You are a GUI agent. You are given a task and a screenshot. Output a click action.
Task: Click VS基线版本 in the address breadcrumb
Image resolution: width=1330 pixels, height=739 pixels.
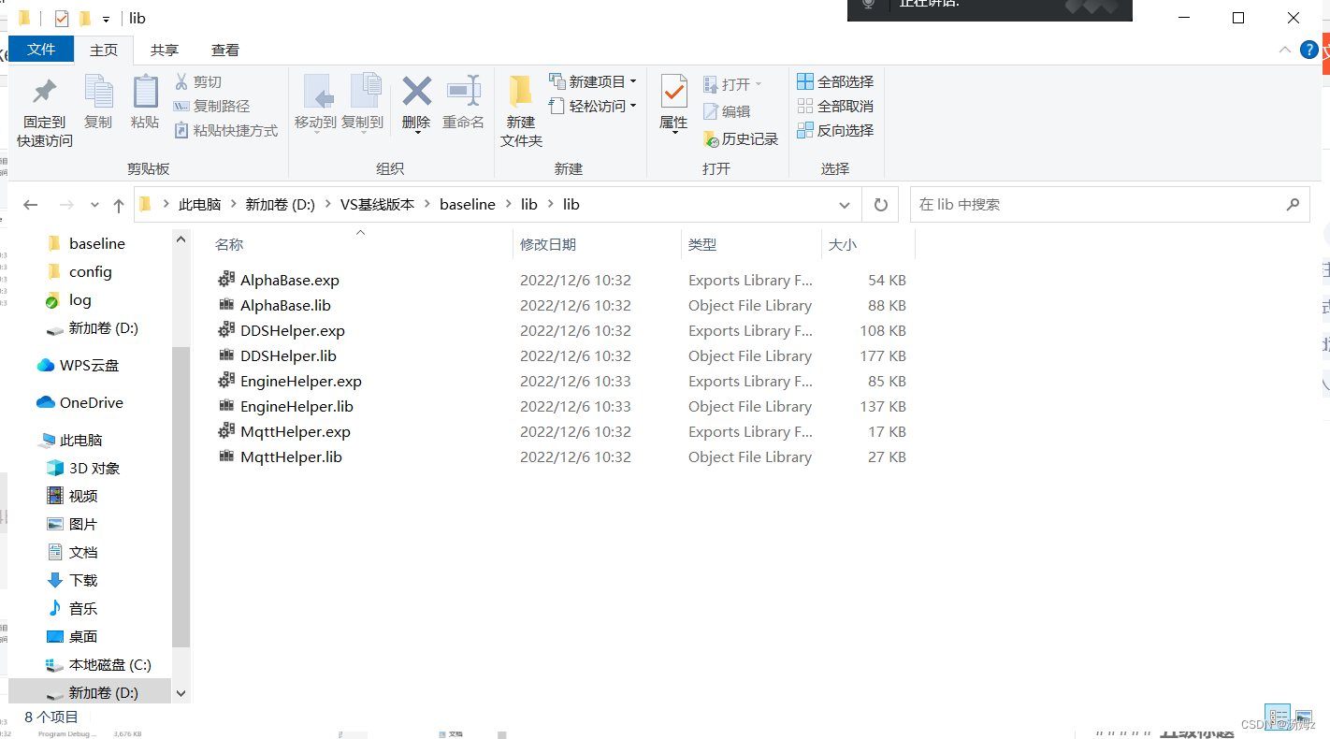[x=378, y=204]
